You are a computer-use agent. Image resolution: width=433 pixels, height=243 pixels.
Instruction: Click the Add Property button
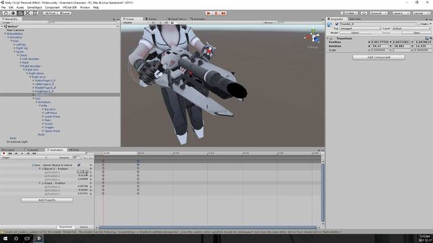click(47, 200)
